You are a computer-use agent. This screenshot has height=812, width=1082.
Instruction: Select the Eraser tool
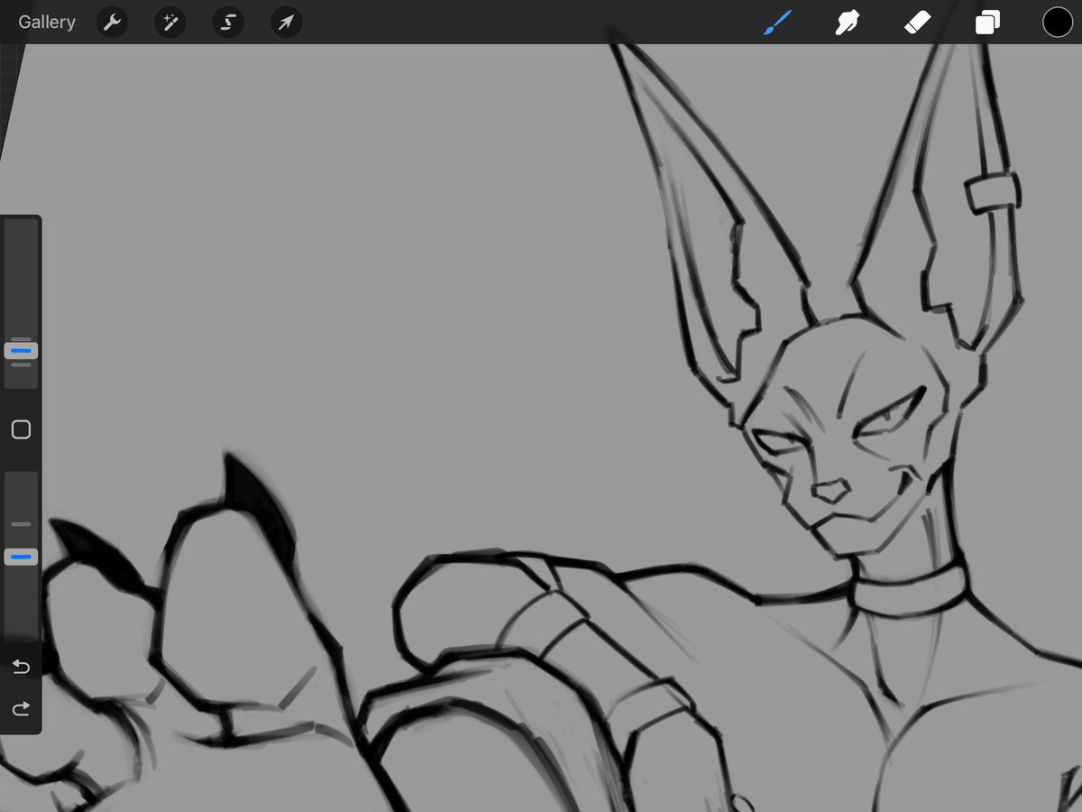pyautogui.click(x=917, y=22)
